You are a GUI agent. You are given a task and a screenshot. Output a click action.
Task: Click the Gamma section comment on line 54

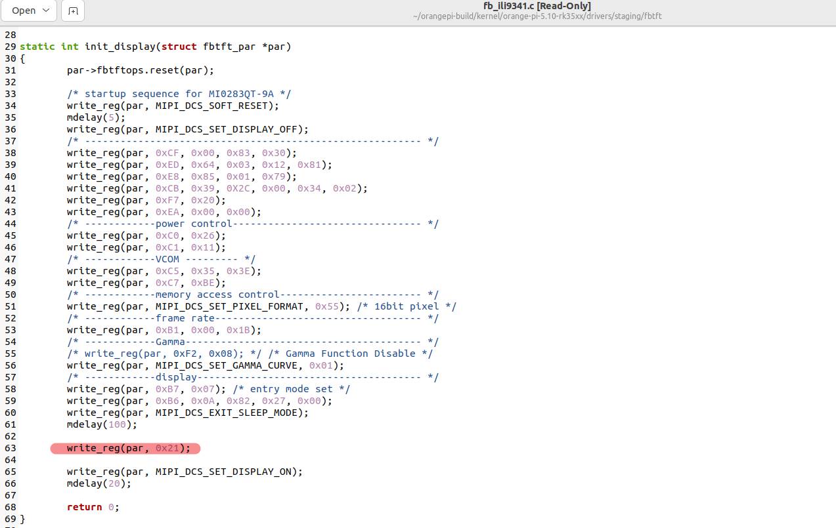(253, 342)
